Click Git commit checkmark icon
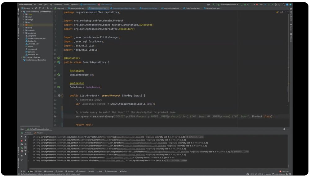The height and width of the screenshot is (178, 310). 269,5
